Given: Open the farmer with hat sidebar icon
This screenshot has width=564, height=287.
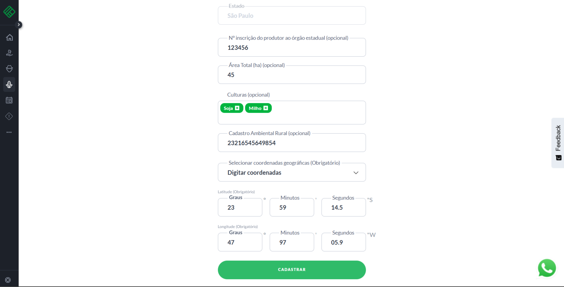Looking at the screenshot, I should (x=9, y=69).
